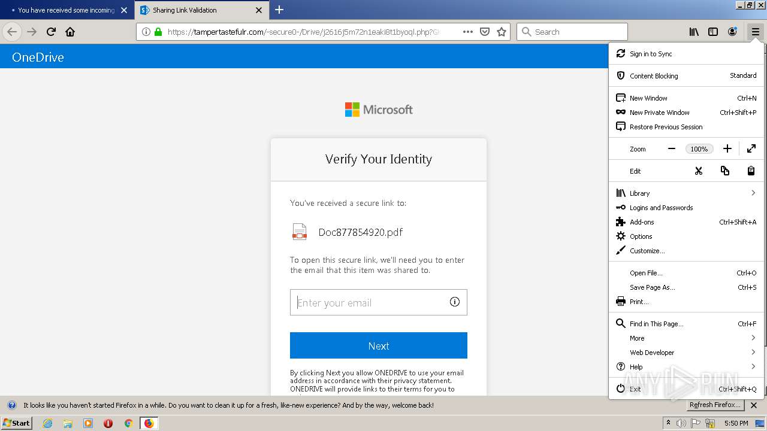Reset zoom level 100% button
The image size is (767, 431).
[x=699, y=149]
